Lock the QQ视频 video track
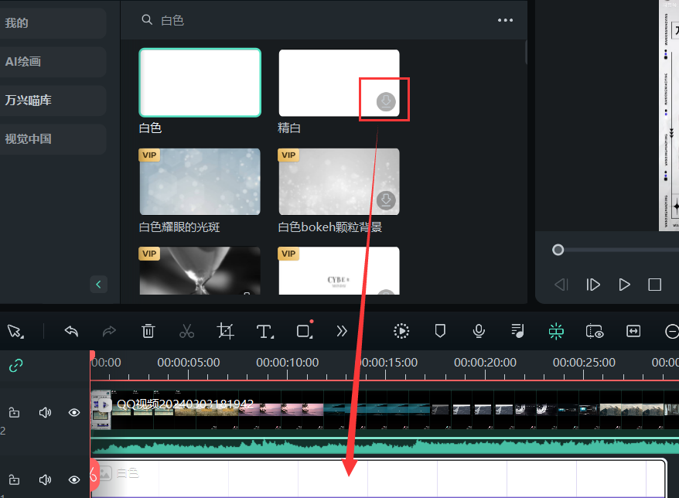Image resolution: width=679 pixels, height=498 pixels. tap(14, 413)
